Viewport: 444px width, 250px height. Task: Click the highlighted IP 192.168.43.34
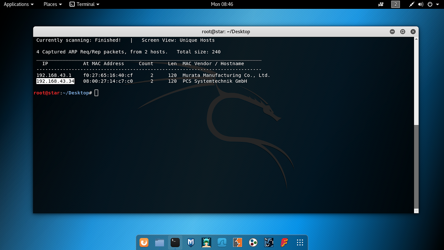point(55,81)
